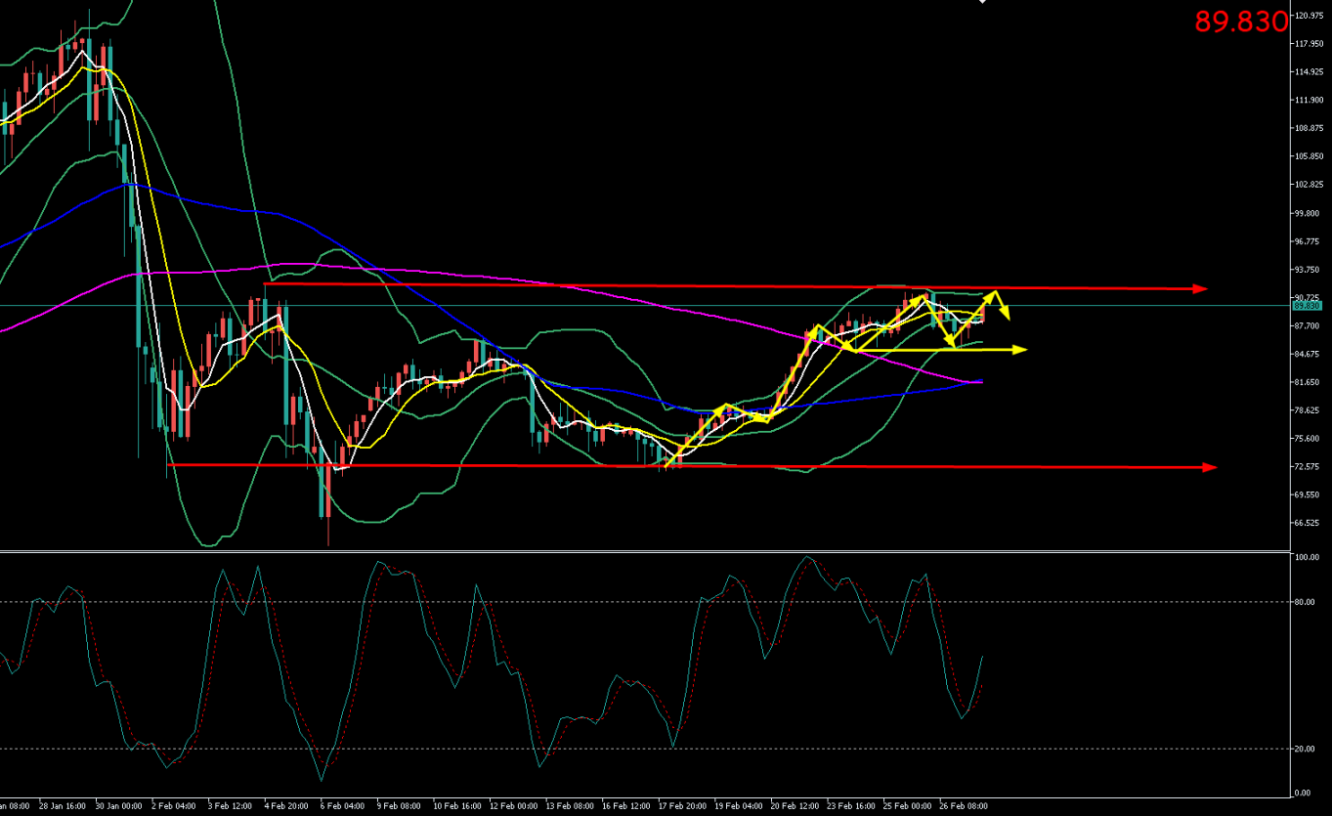Viewport: 1332px width, 816px height.
Task: Click the 93.750 price axis label
Action: click(x=1308, y=270)
